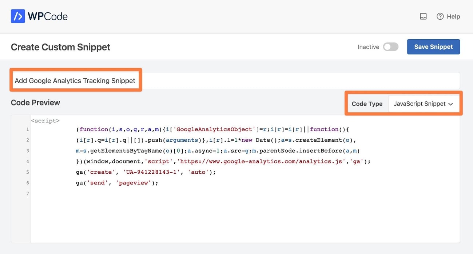Click the Help text link
This screenshot has width=473, height=254.
pyautogui.click(x=453, y=16)
